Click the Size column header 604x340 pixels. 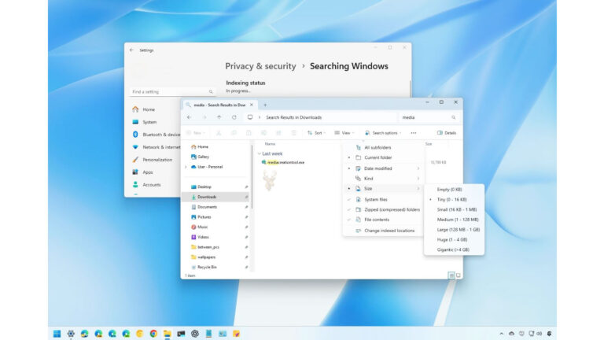tap(429, 144)
